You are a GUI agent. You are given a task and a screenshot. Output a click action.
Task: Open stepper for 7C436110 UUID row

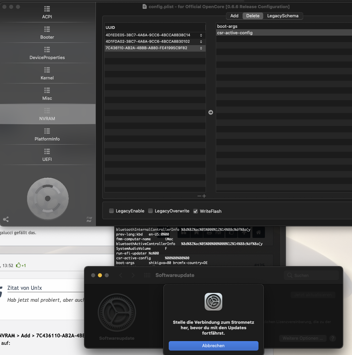tap(201, 48)
